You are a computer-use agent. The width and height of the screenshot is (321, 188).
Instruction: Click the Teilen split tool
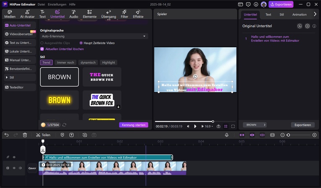[x=43, y=135]
